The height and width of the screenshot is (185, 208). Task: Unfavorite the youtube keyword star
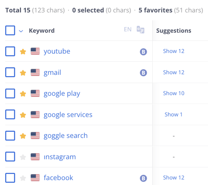tap(23, 52)
